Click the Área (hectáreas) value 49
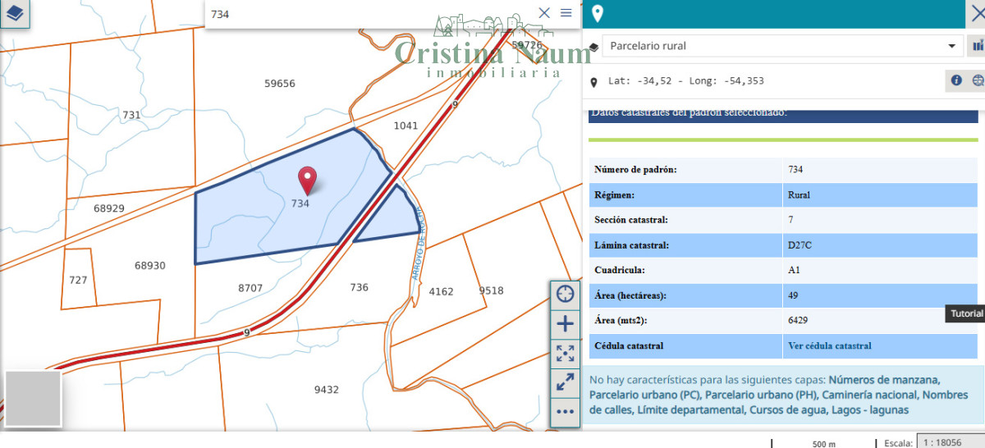Screen dimensions: 985x448 (793, 295)
